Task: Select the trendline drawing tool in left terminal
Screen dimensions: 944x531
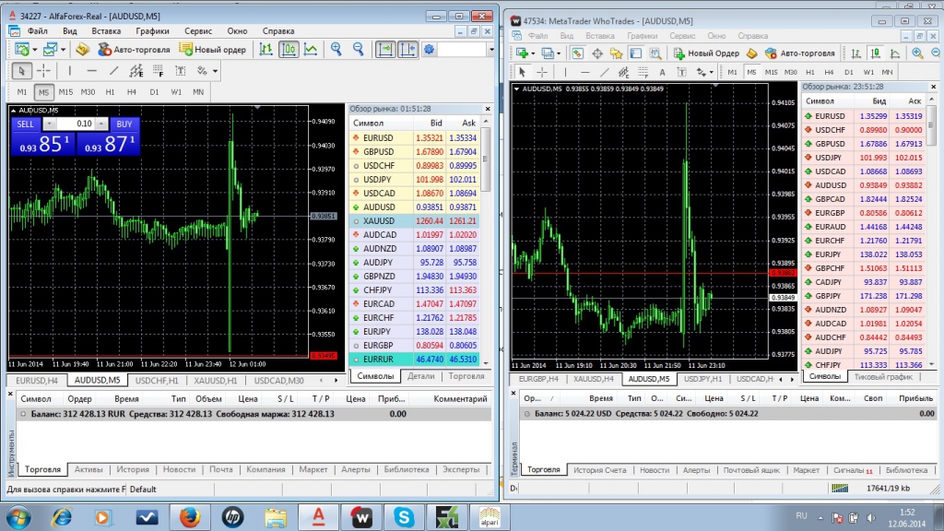Action: click(x=114, y=71)
